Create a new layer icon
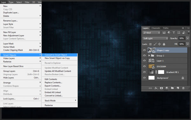The image size is (191, 120). (178, 88)
